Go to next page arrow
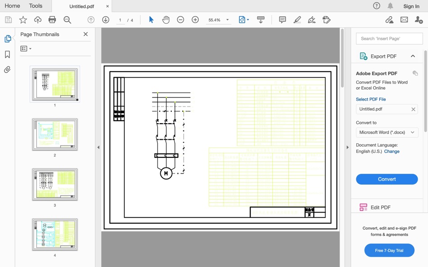428x267 pixels. 105,20
